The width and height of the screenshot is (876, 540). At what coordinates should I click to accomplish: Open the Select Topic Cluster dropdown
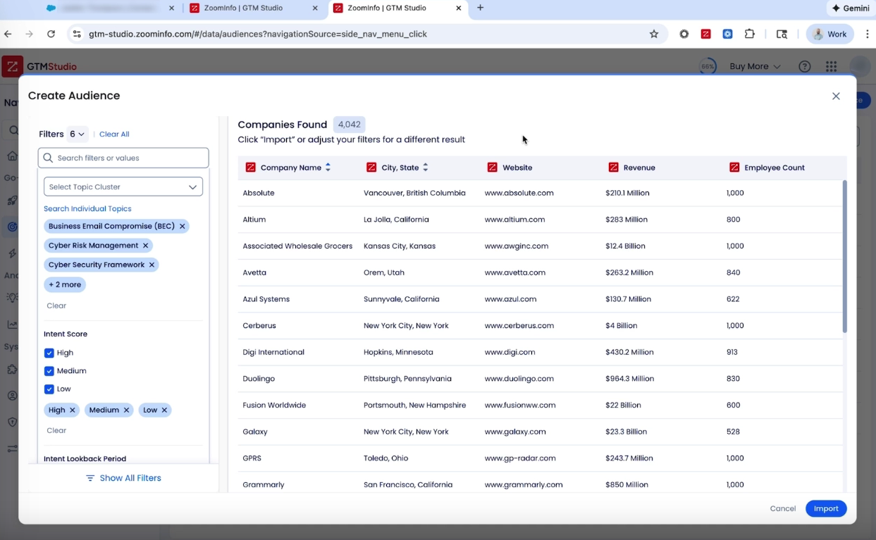(123, 187)
